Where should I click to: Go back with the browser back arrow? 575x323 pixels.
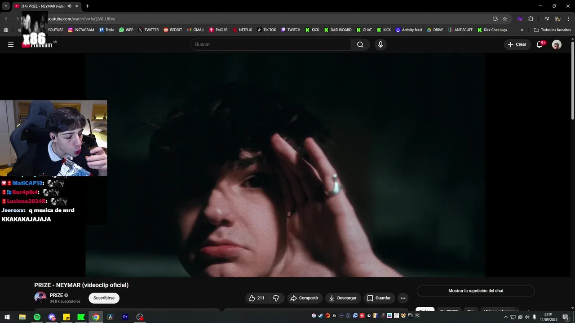6,19
